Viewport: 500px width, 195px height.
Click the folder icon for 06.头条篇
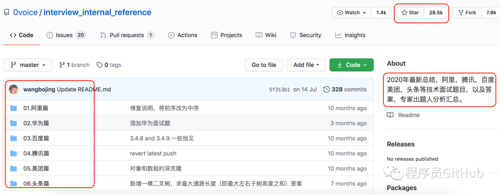pyautogui.click(x=13, y=183)
